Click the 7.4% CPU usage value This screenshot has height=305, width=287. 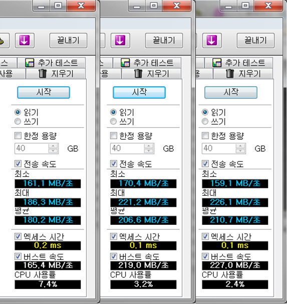click(x=48, y=284)
